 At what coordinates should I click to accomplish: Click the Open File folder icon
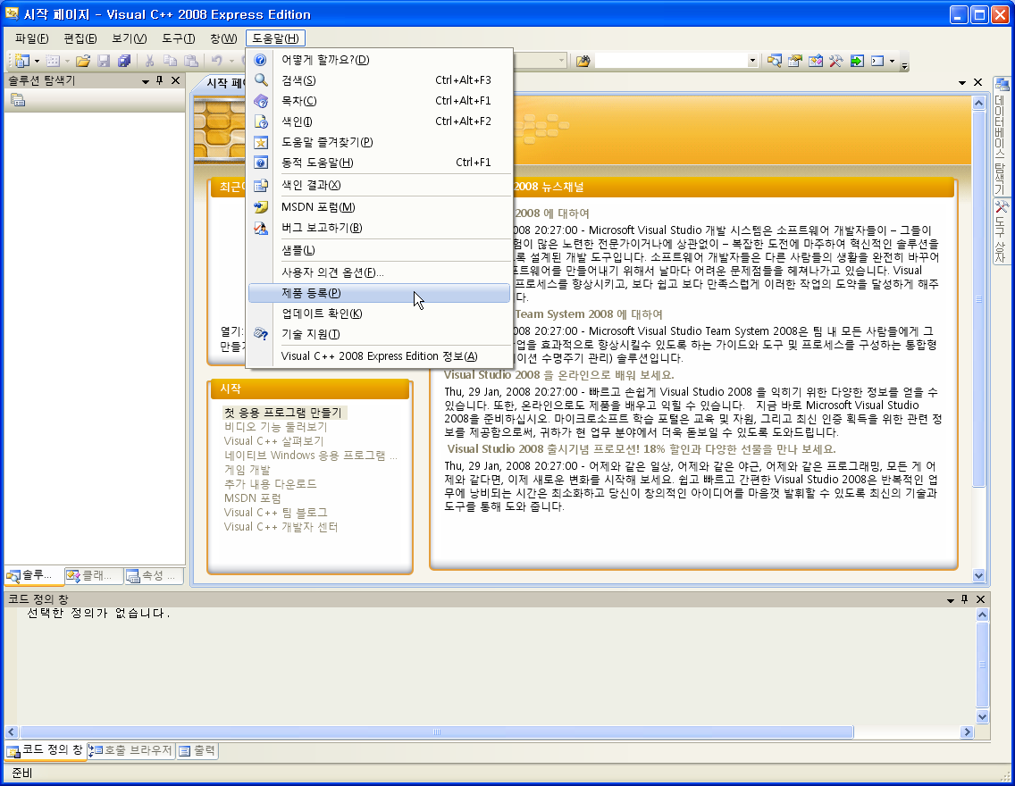click(83, 61)
